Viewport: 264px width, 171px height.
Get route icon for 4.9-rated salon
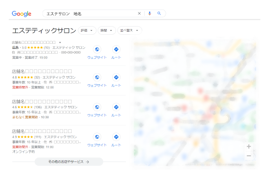pyautogui.click(x=116, y=137)
